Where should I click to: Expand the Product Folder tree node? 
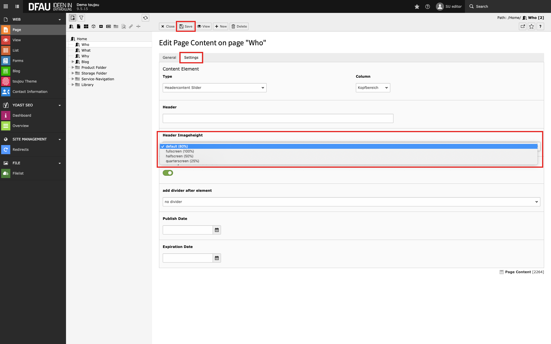click(x=73, y=68)
